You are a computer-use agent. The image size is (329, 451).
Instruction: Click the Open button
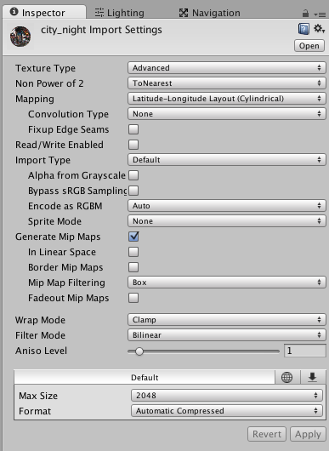[x=309, y=46]
